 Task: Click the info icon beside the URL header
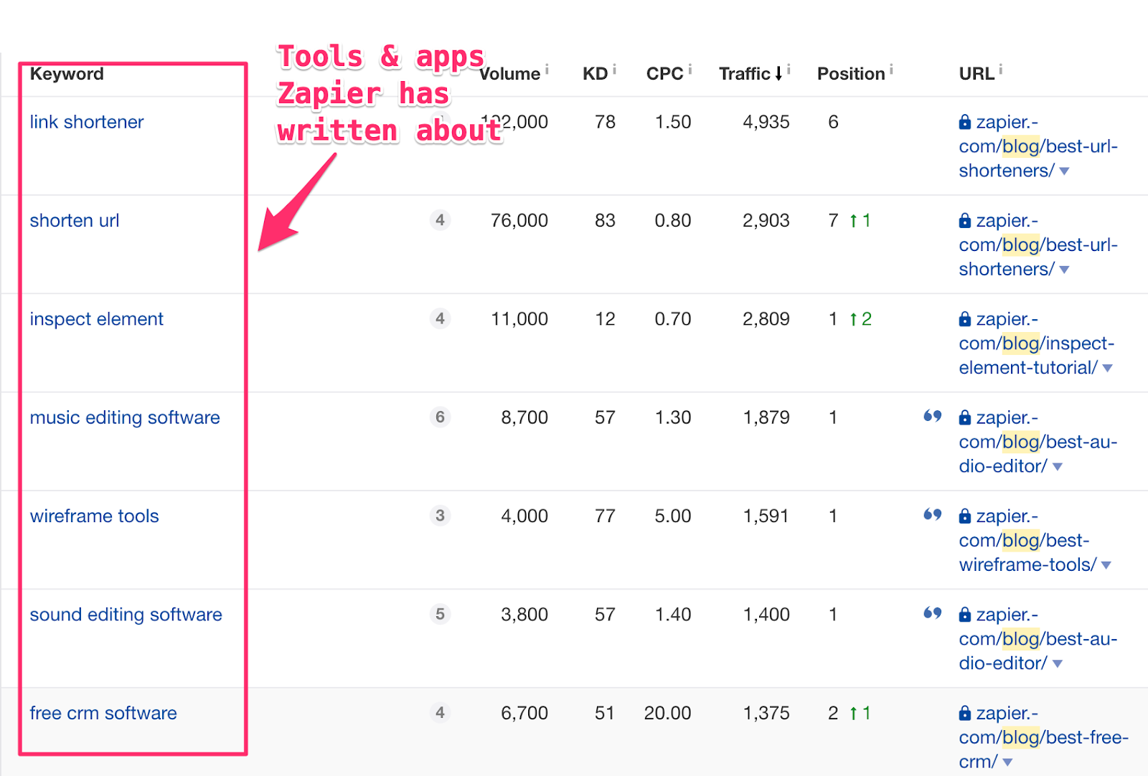(1001, 70)
